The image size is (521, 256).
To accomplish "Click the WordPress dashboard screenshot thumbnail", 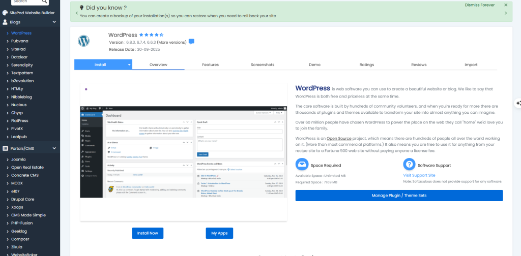I will [x=183, y=152].
